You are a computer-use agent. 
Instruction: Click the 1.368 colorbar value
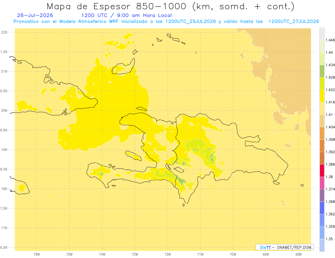point(330,202)
